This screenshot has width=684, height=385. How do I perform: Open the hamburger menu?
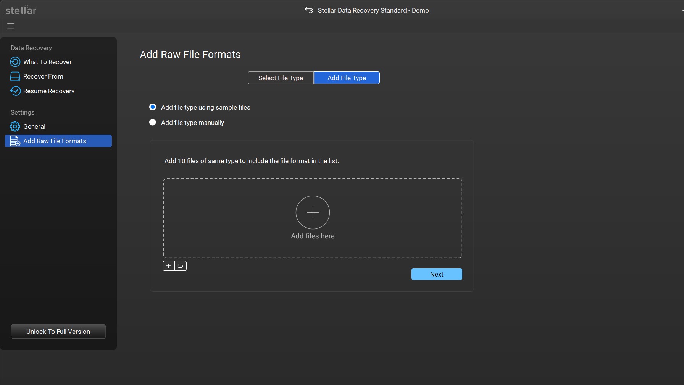coord(11,26)
